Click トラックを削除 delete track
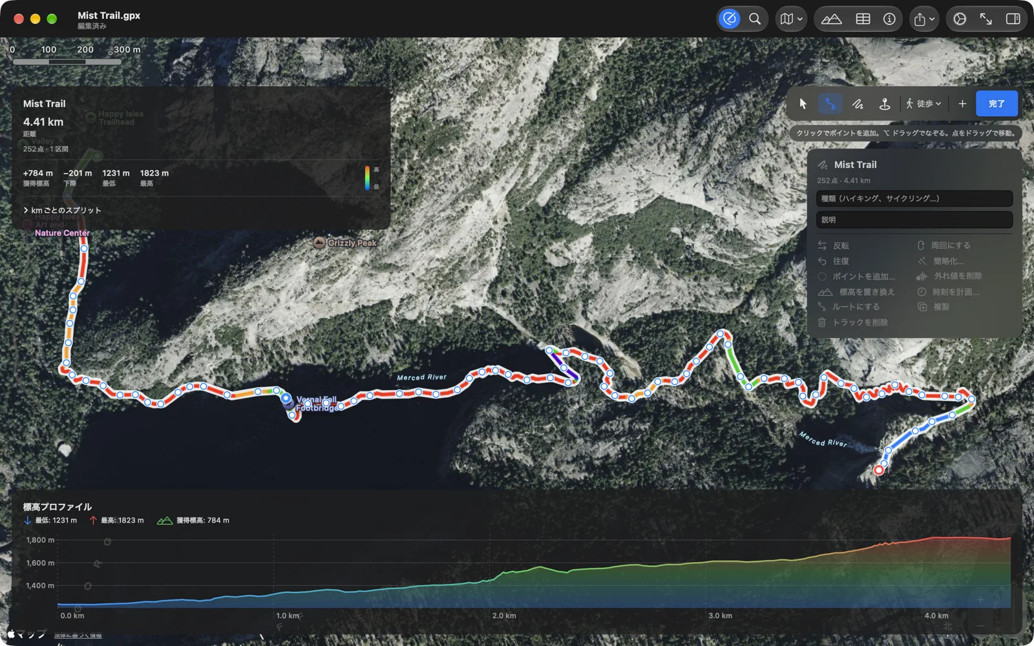 click(853, 322)
